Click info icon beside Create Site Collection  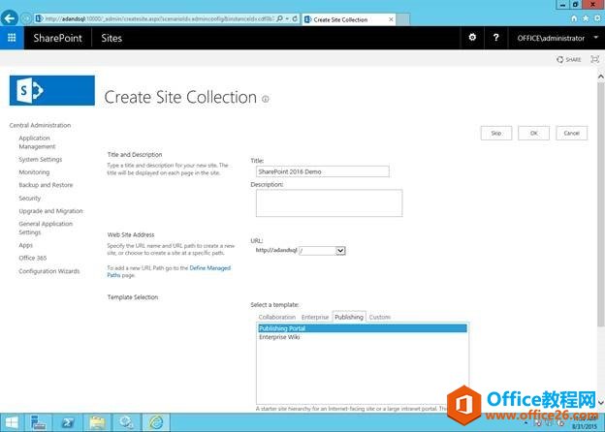(266, 99)
